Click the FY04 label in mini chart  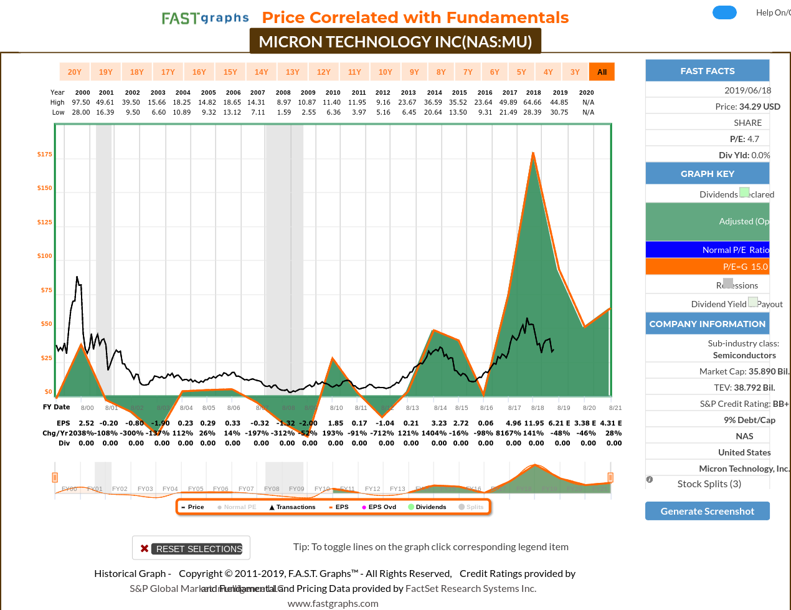coord(170,489)
